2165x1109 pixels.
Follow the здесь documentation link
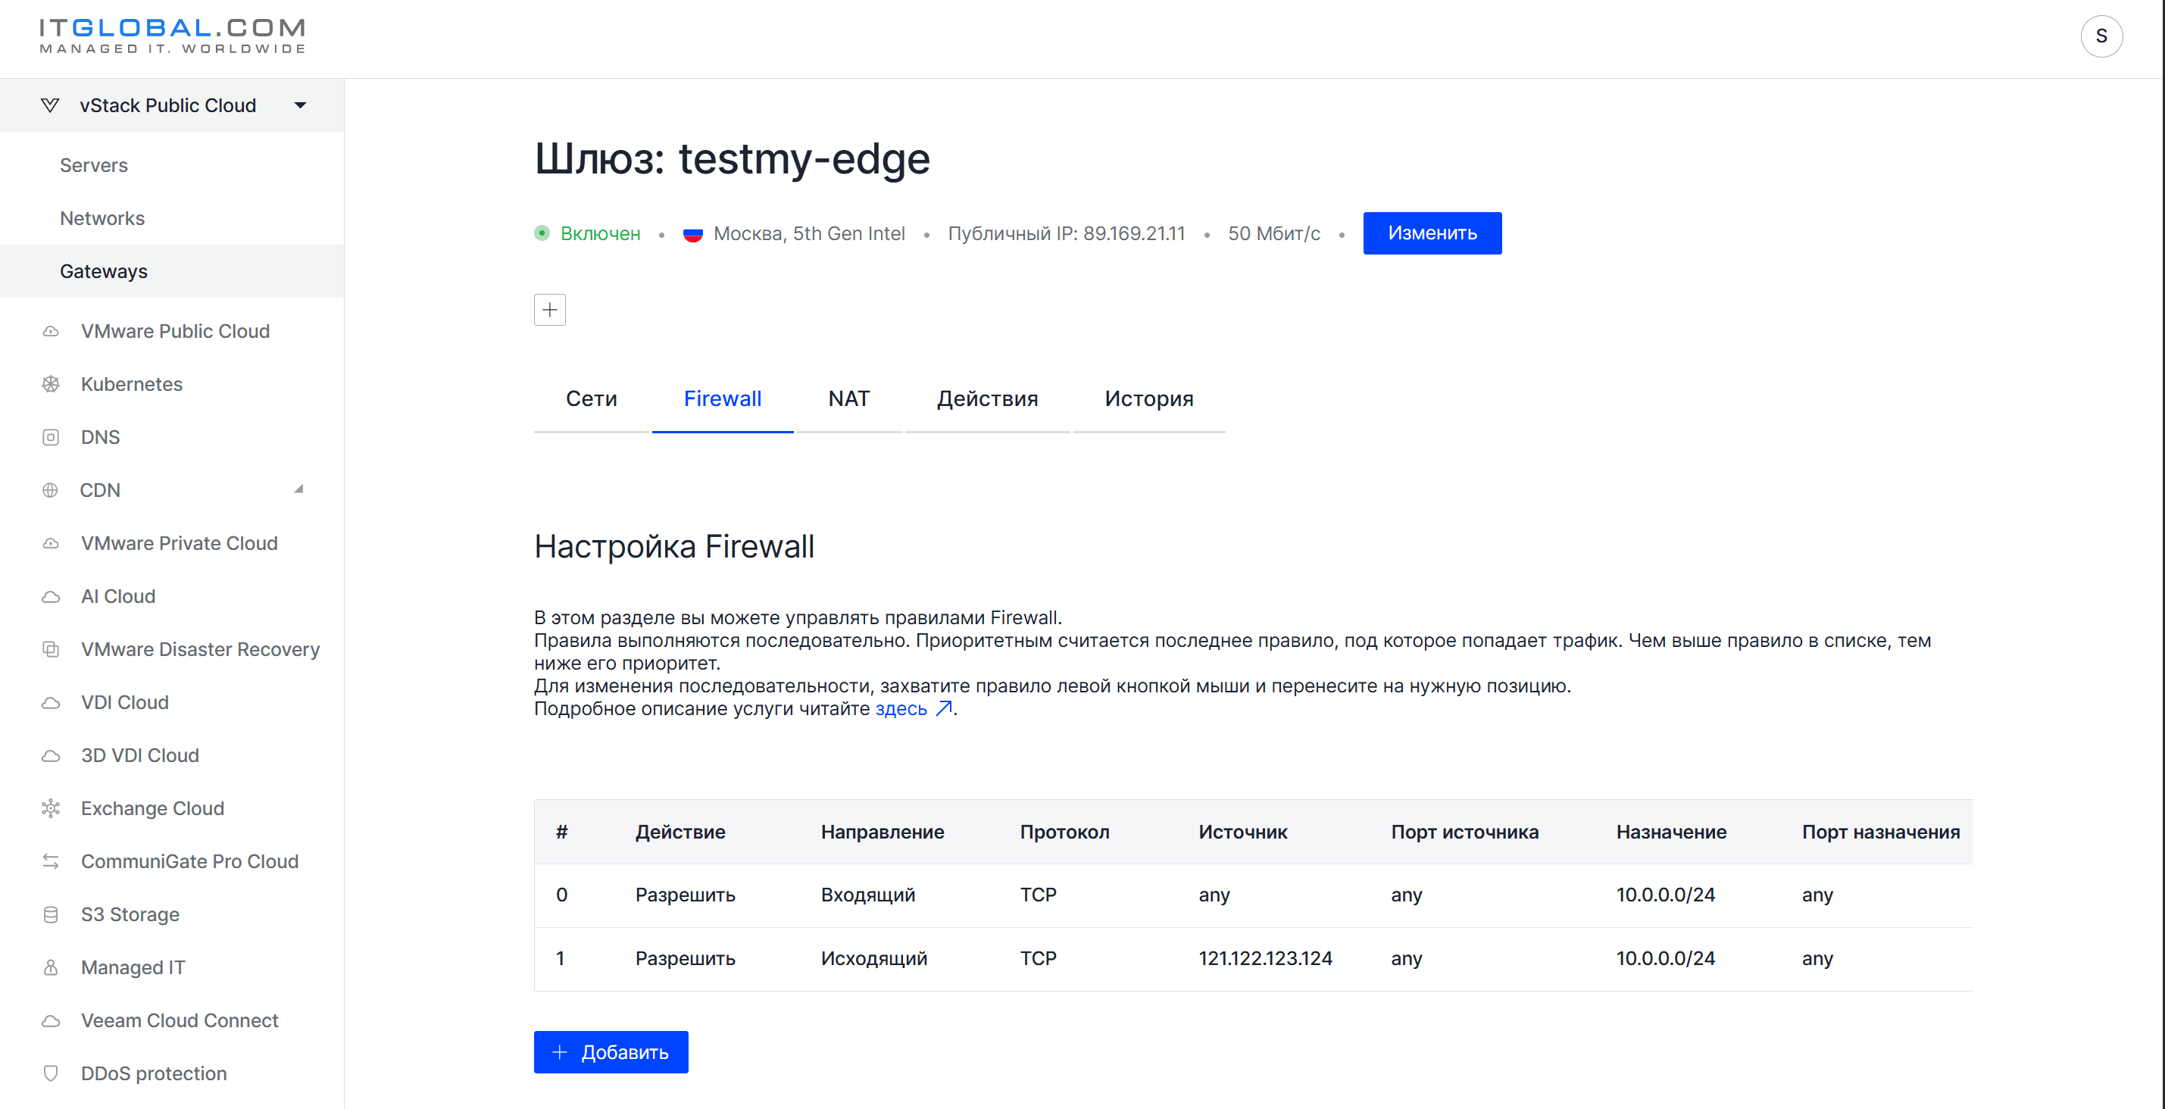901,709
